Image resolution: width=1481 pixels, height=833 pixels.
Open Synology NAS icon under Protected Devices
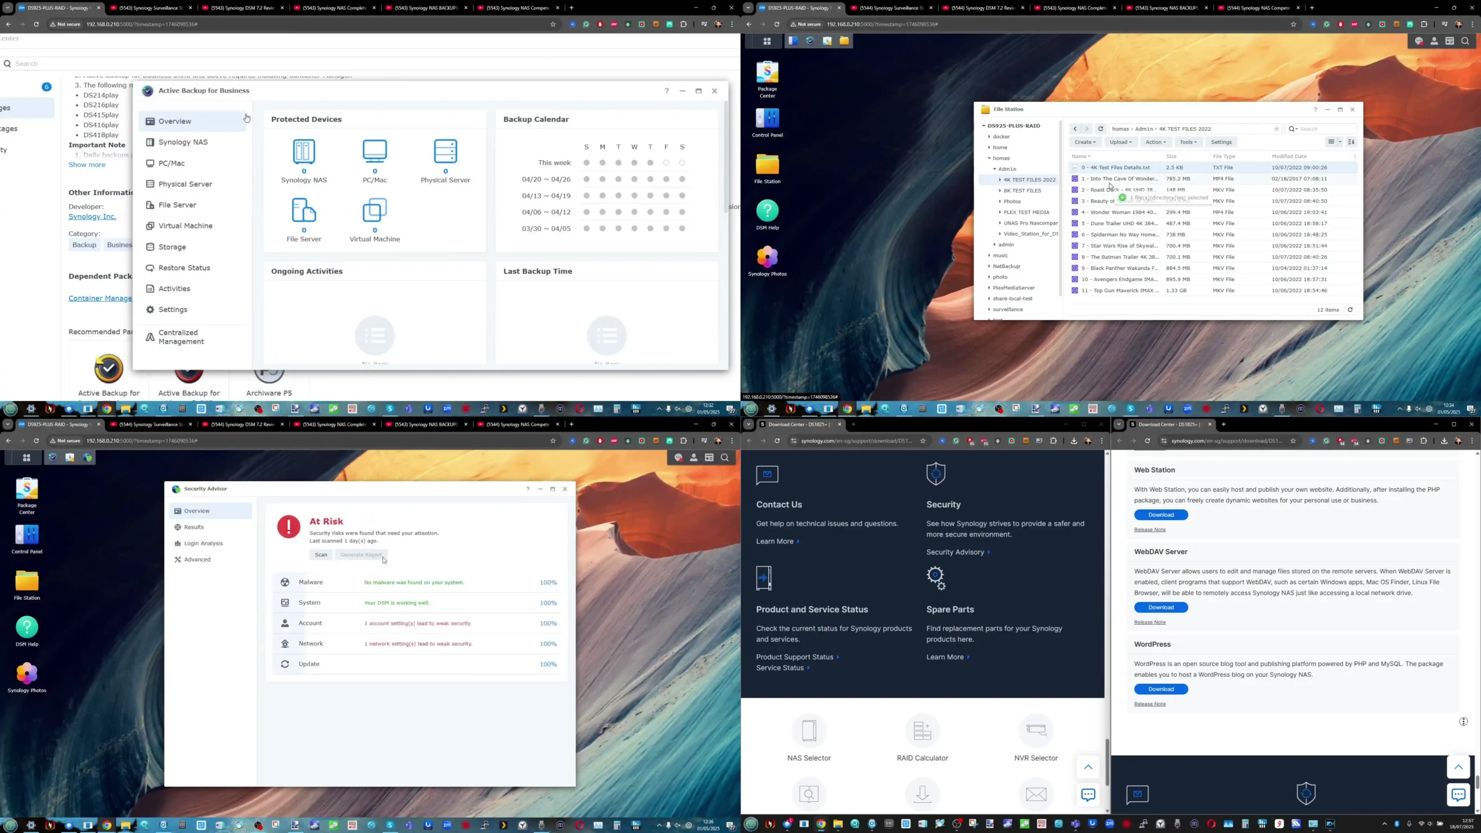tap(304, 152)
